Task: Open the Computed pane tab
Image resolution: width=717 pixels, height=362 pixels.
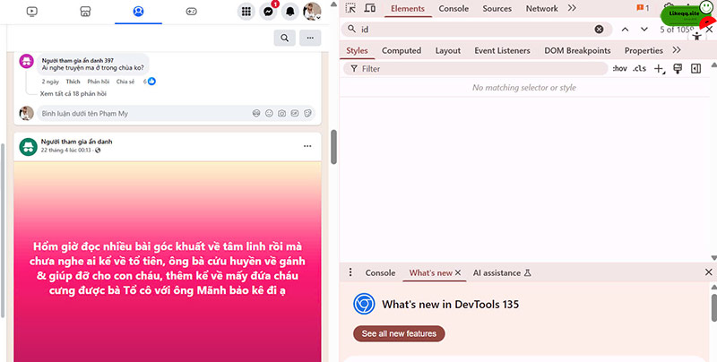Action: pyautogui.click(x=402, y=51)
